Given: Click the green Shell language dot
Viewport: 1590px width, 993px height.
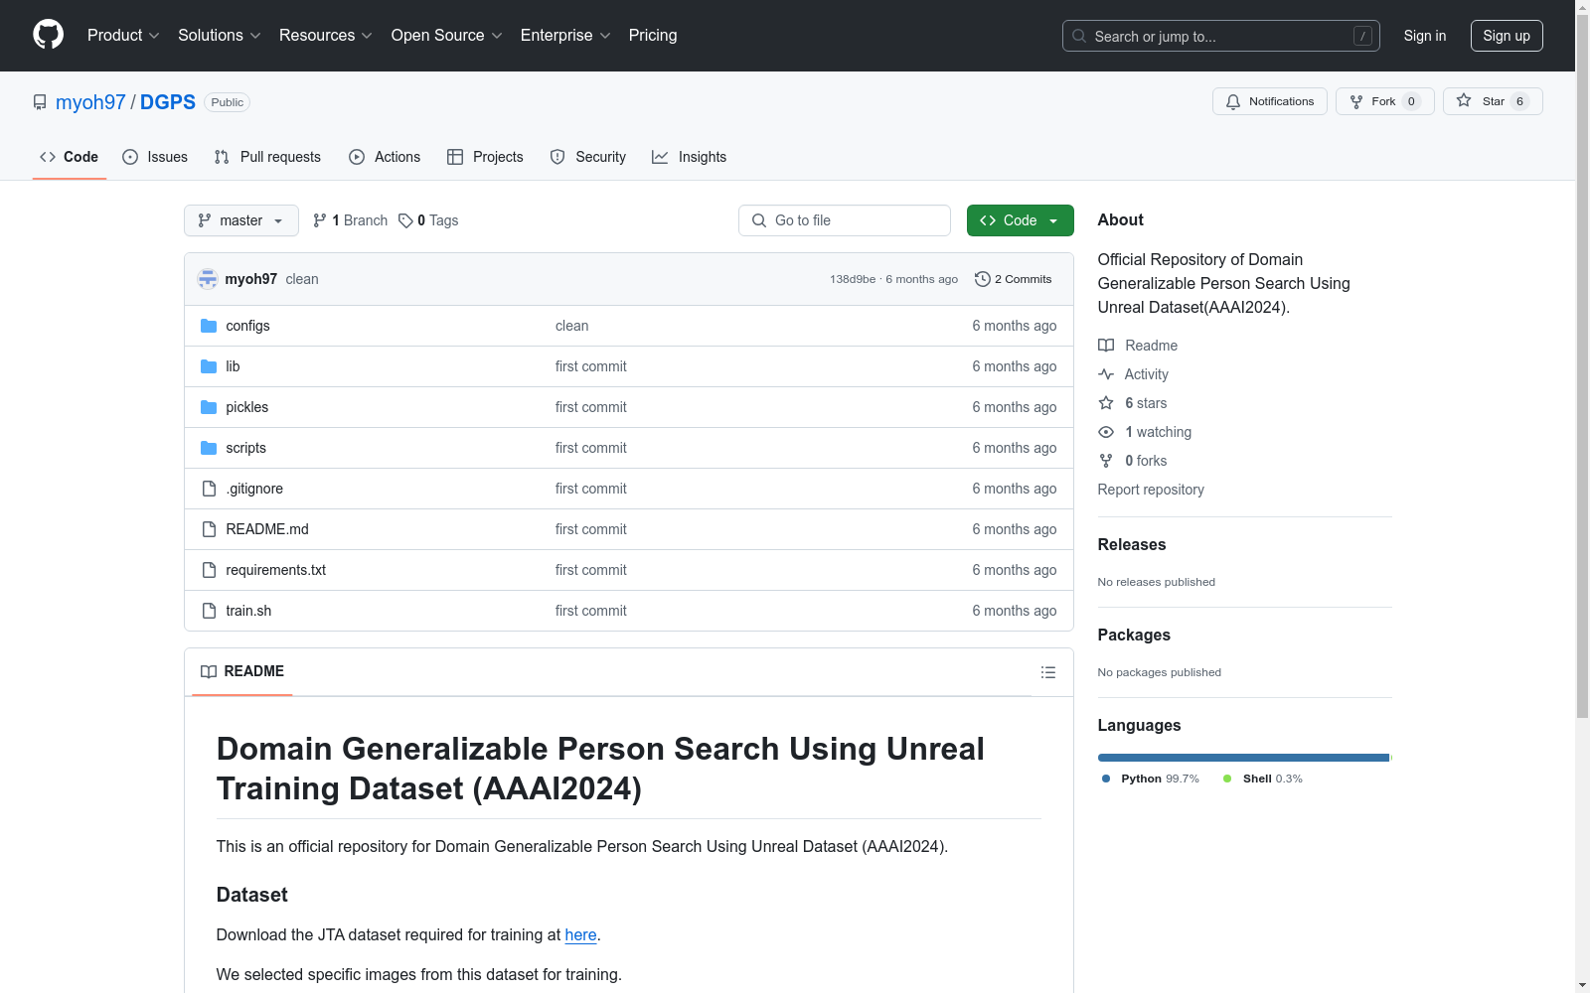Looking at the screenshot, I should [1227, 779].
